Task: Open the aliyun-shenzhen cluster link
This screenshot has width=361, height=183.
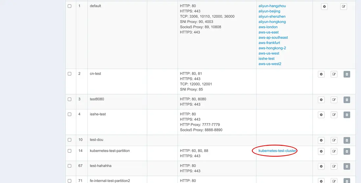Action: tap(272, 16)
